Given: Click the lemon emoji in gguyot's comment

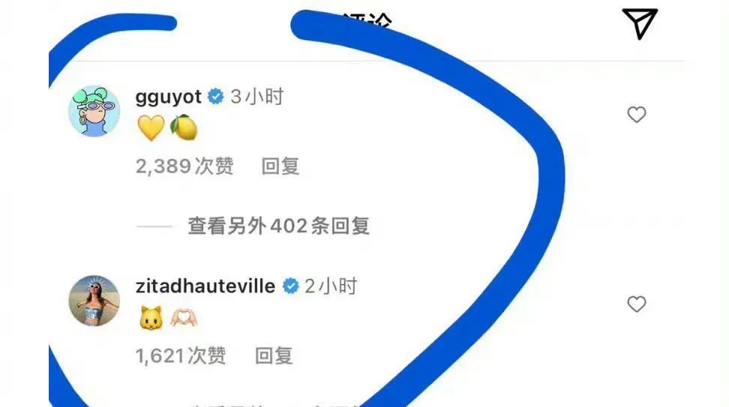Looking at the screenshot, I should (x=184, y=127).
